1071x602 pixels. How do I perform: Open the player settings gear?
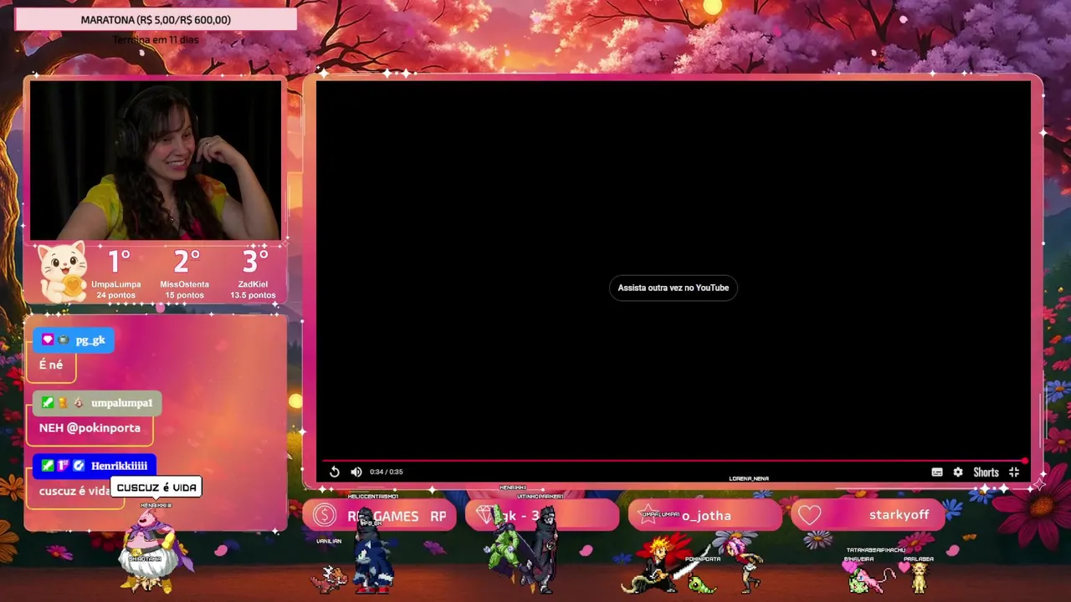pyautogui.click(x=958, y=472)
